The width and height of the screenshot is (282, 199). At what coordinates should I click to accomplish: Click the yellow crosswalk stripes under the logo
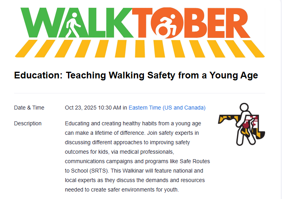tap(140, 48)
